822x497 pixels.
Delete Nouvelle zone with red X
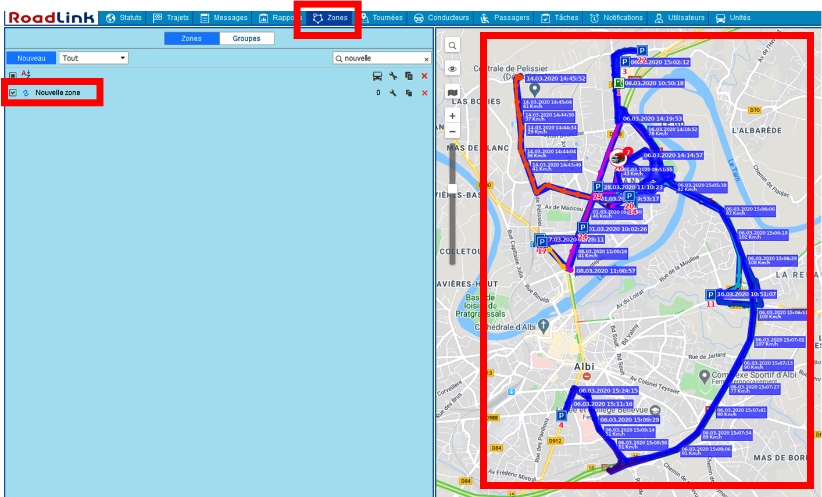click(x=424, y=93)
